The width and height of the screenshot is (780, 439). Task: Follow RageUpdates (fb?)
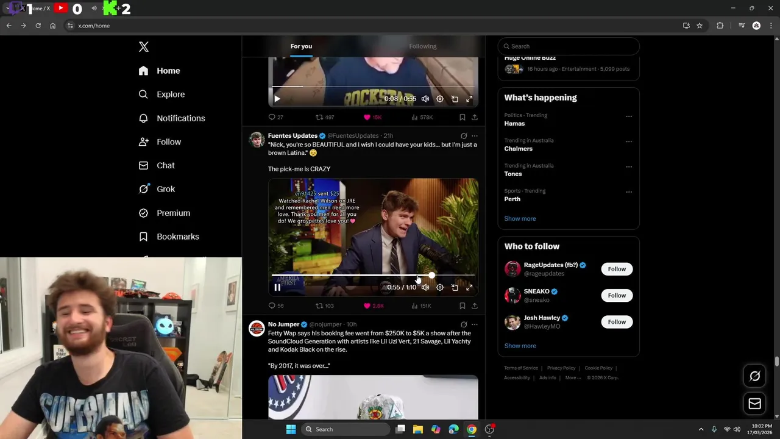pos(617,269)
